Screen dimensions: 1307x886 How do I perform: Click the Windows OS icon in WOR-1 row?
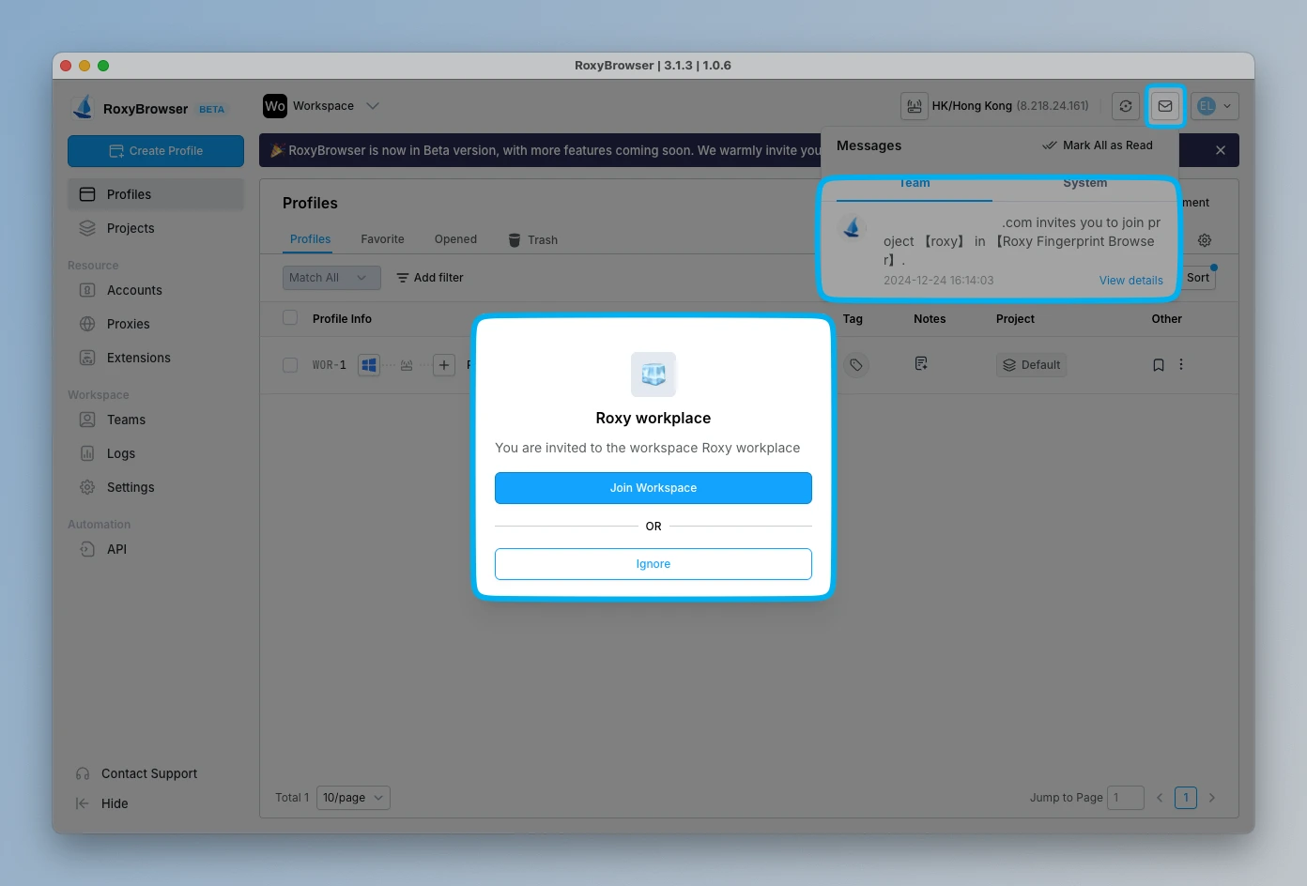369,365
